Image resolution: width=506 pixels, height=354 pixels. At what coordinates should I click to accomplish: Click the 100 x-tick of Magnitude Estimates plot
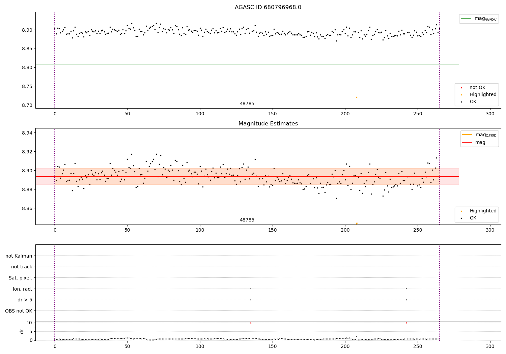(200, 230)
